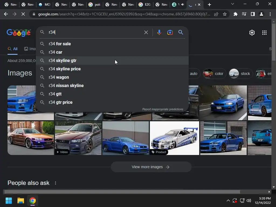
Task: Open the blue Skyline by the wall image
Action: (x=126, y=138)
